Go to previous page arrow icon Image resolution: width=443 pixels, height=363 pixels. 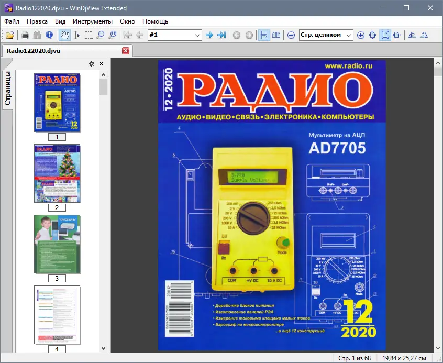pyautogui.click(x=140, y=35)
